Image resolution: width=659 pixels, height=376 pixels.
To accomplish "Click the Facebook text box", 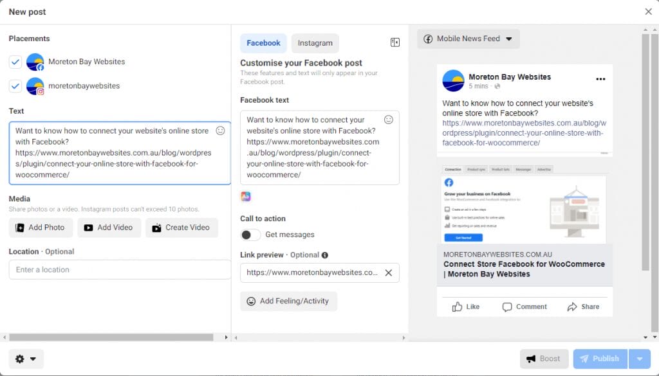I will pos(320,147).
